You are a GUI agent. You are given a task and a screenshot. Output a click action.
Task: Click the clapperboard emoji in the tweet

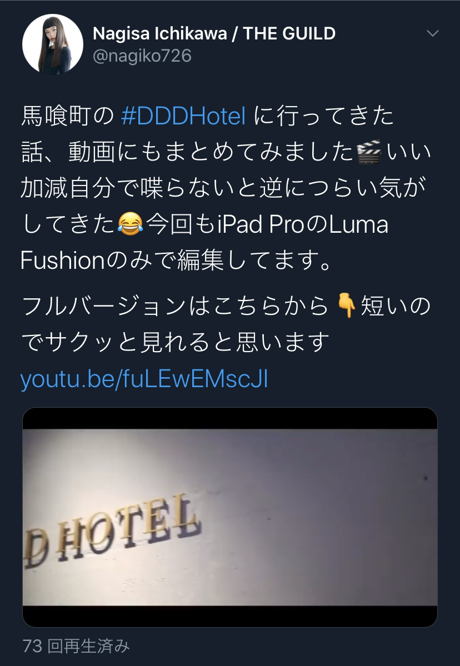[369, 152]
